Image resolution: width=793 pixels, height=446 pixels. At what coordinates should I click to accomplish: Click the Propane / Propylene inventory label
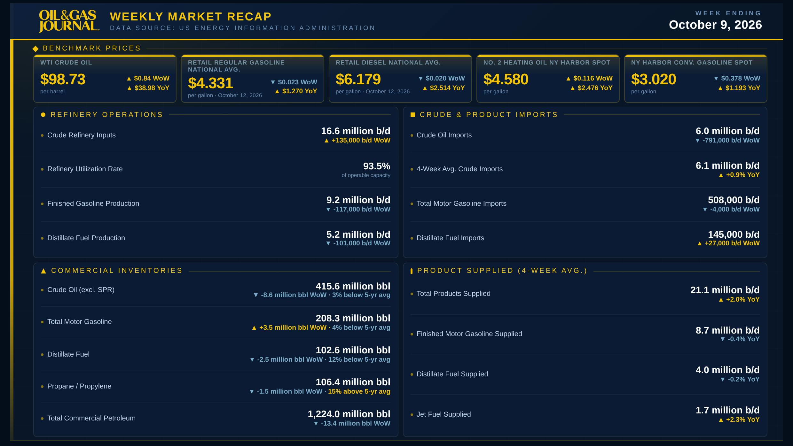point(79,386)
